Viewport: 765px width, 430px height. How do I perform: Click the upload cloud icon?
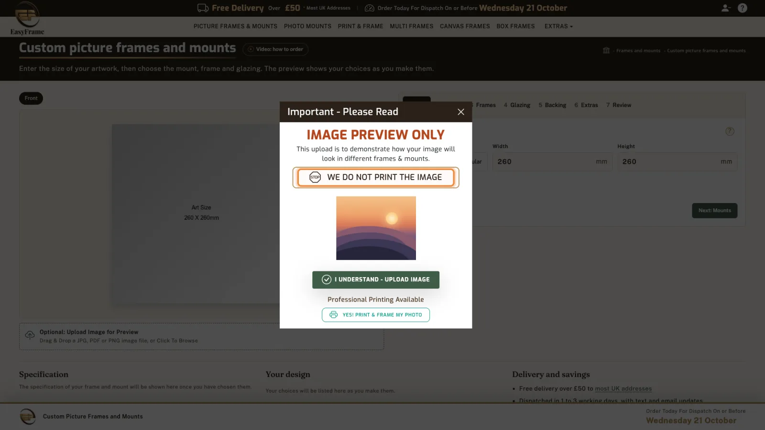(30, 335)
